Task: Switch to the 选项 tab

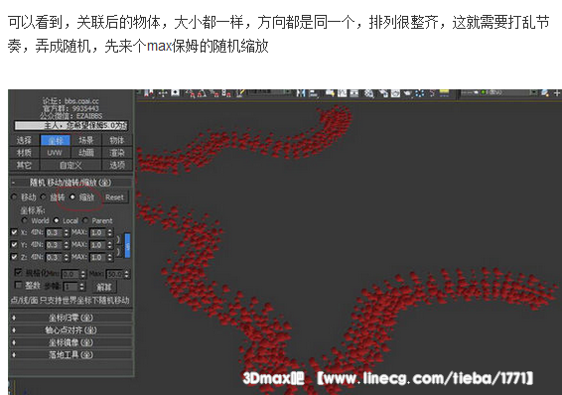Action: [117, 165]
